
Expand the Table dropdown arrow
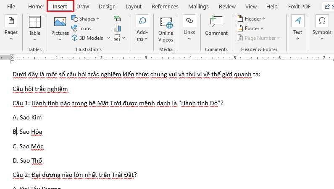pos(35,39)
